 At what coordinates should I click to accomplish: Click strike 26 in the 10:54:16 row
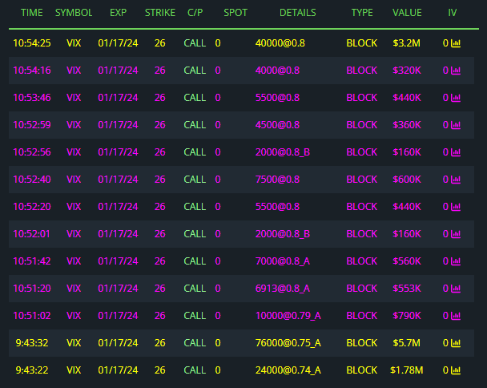tap(160, 71)
